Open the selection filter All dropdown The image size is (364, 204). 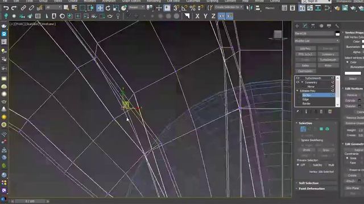point(53,7)
